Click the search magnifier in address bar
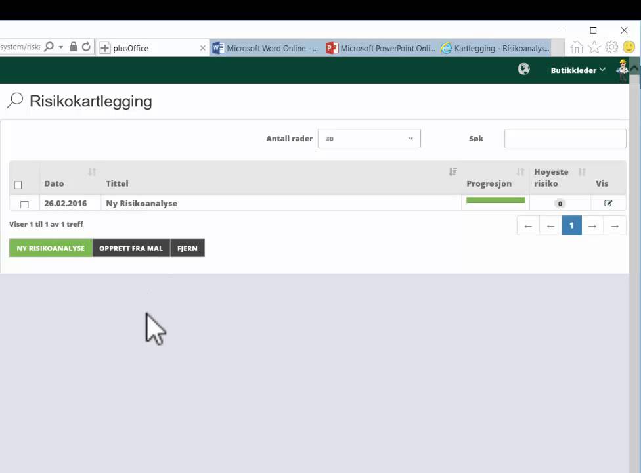The width and height of the screenshot is (641, 473). pyautogui.click(x=49, y=47)
